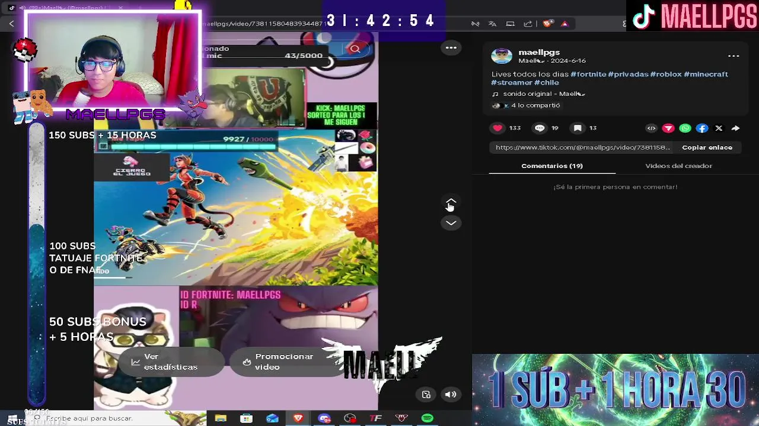Click the maellpgs username heading
The image size is (759, 426).
pos(539,53)
